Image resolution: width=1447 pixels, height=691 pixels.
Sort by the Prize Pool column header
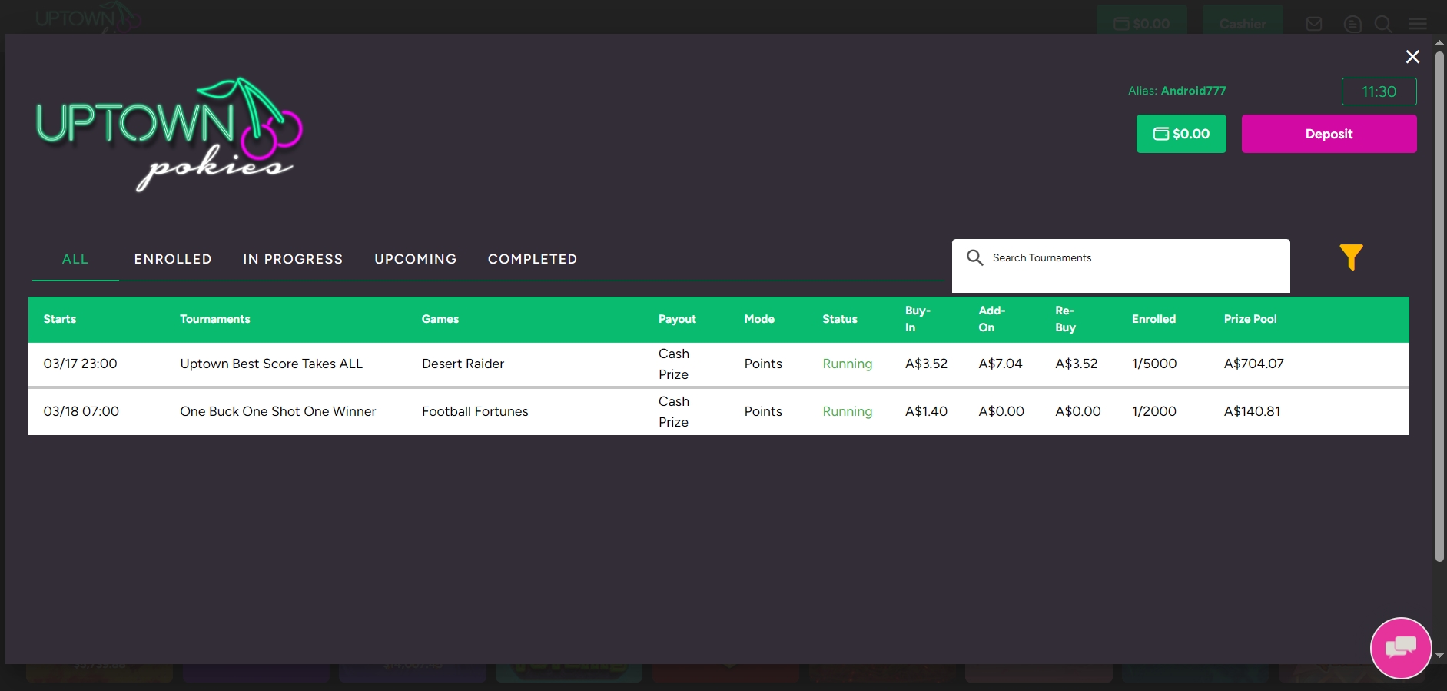coord(1250,319)
